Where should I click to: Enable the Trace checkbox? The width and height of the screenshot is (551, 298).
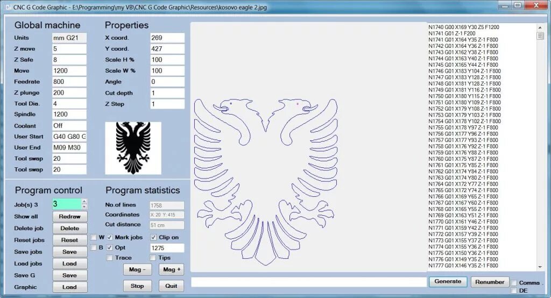pos(110,258)
